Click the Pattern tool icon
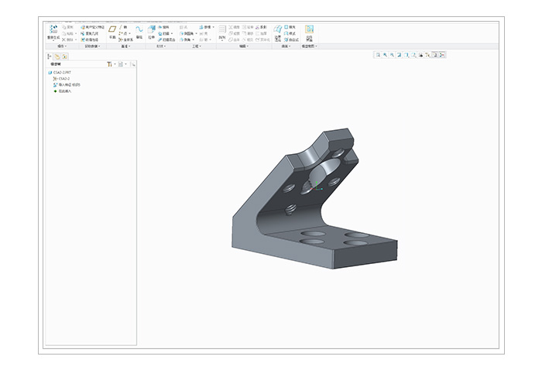 pos(222,30)
